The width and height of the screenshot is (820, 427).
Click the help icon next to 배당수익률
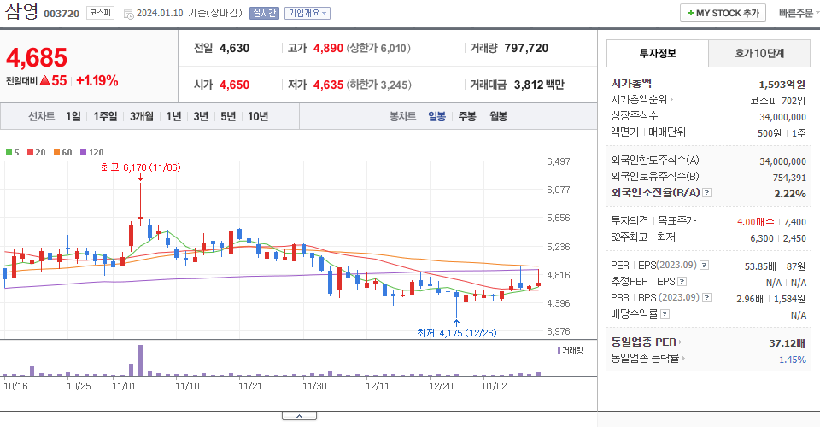click(x=665, y=314)
